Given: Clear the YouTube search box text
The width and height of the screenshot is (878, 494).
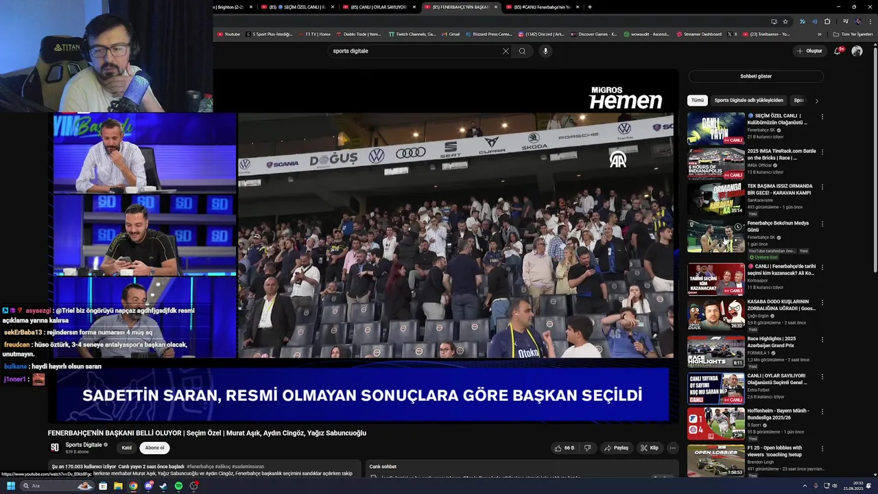Looking at the screenshot, I should click(x=506, y=51).
